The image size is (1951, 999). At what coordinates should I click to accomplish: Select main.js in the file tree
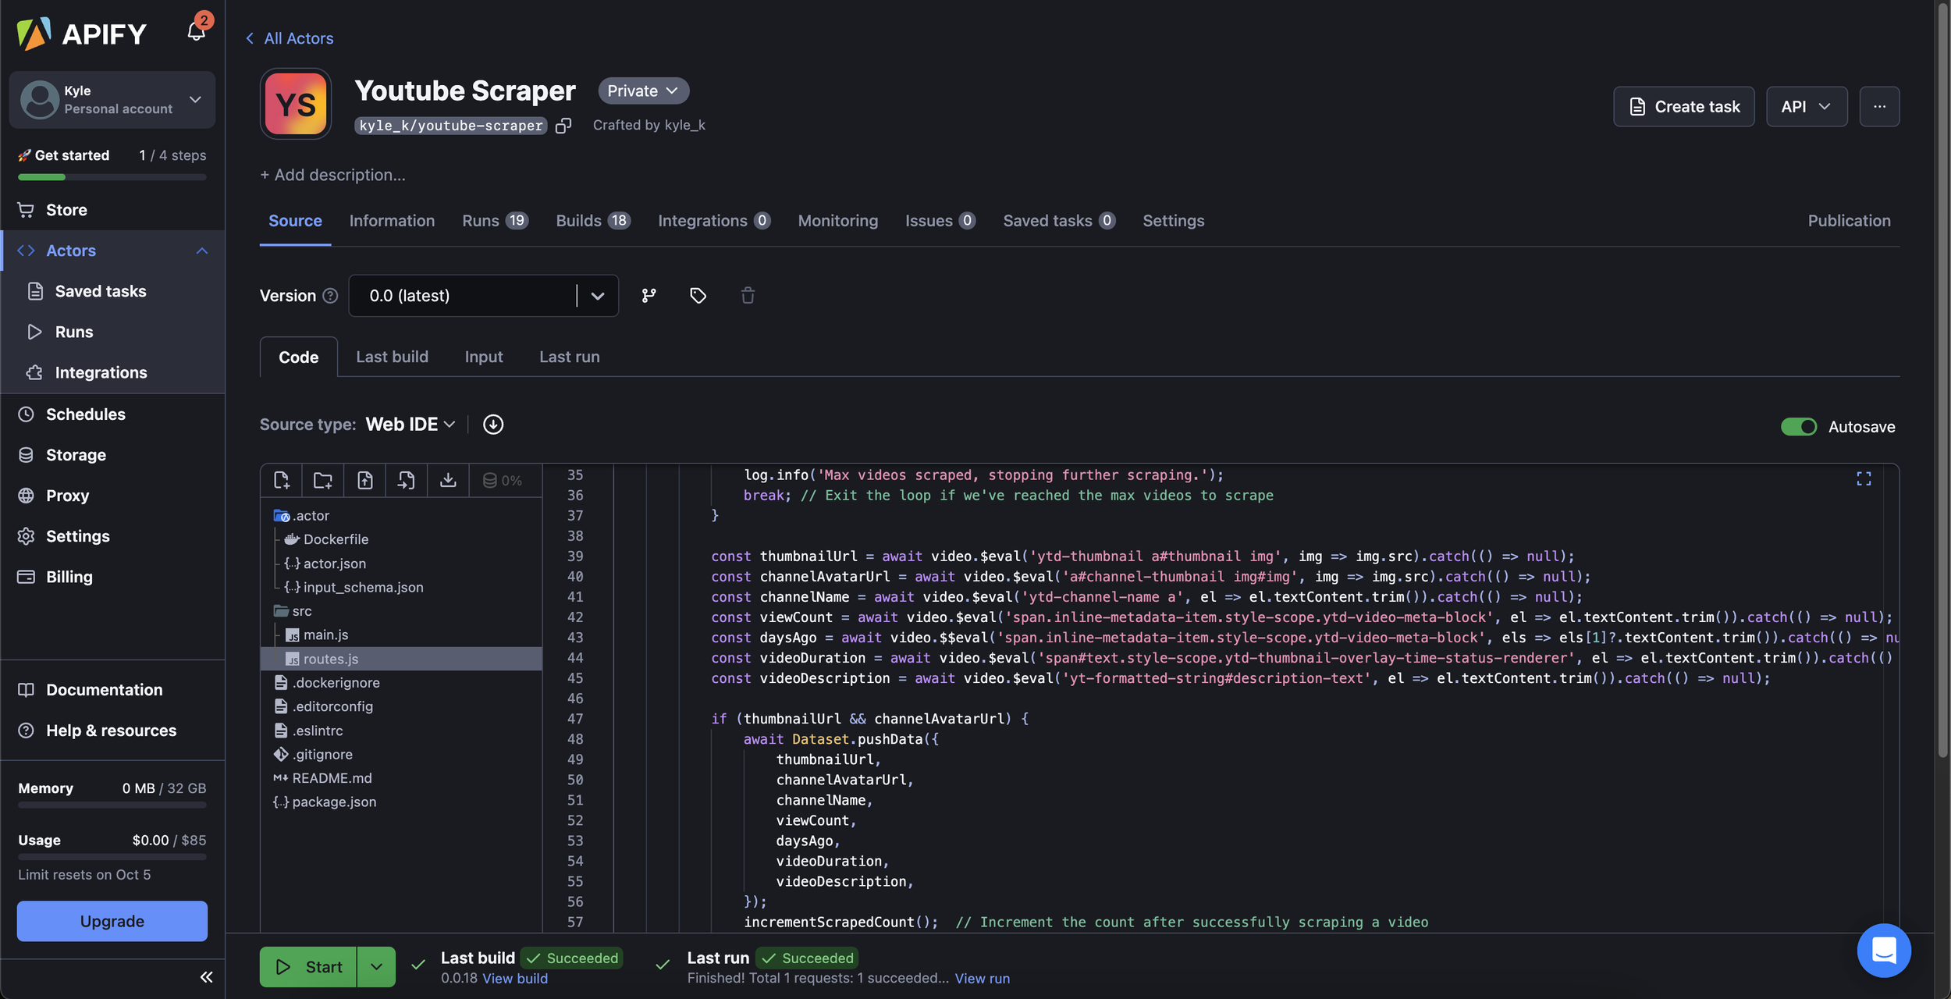[325, 635]
